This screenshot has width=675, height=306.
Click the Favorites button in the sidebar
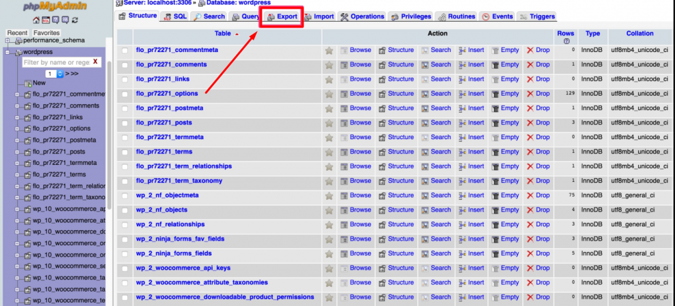(x=47, y=33)
